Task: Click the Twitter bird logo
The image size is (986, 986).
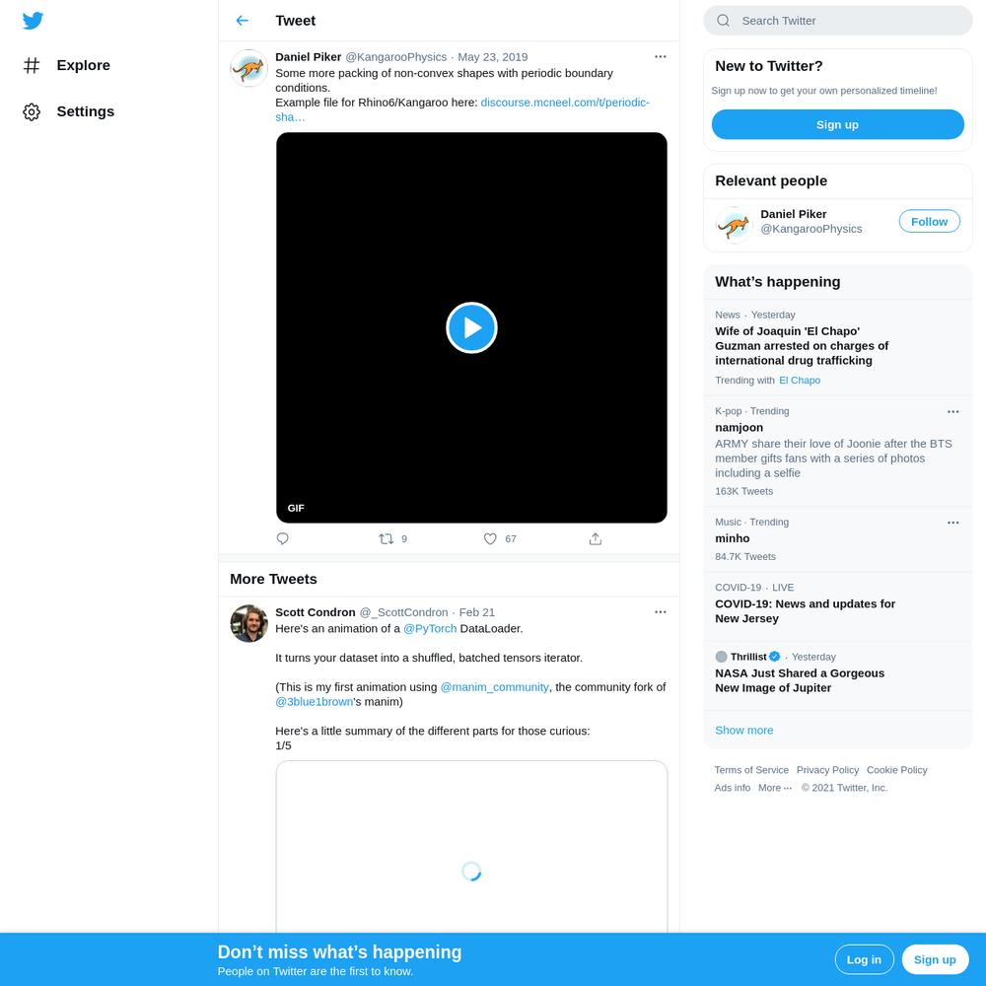Action: click(33, 21)
